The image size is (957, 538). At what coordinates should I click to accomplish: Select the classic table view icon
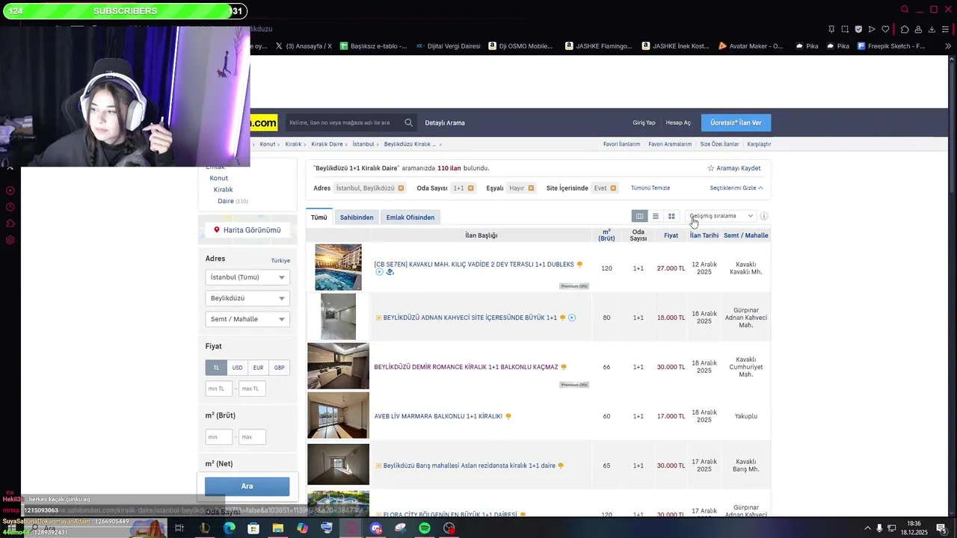click(x=639, y=216)
